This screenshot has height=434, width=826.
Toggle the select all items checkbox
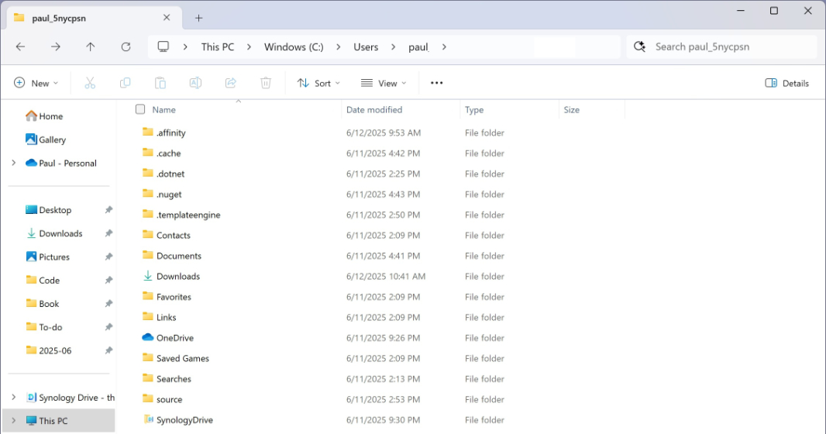[140, 109]
